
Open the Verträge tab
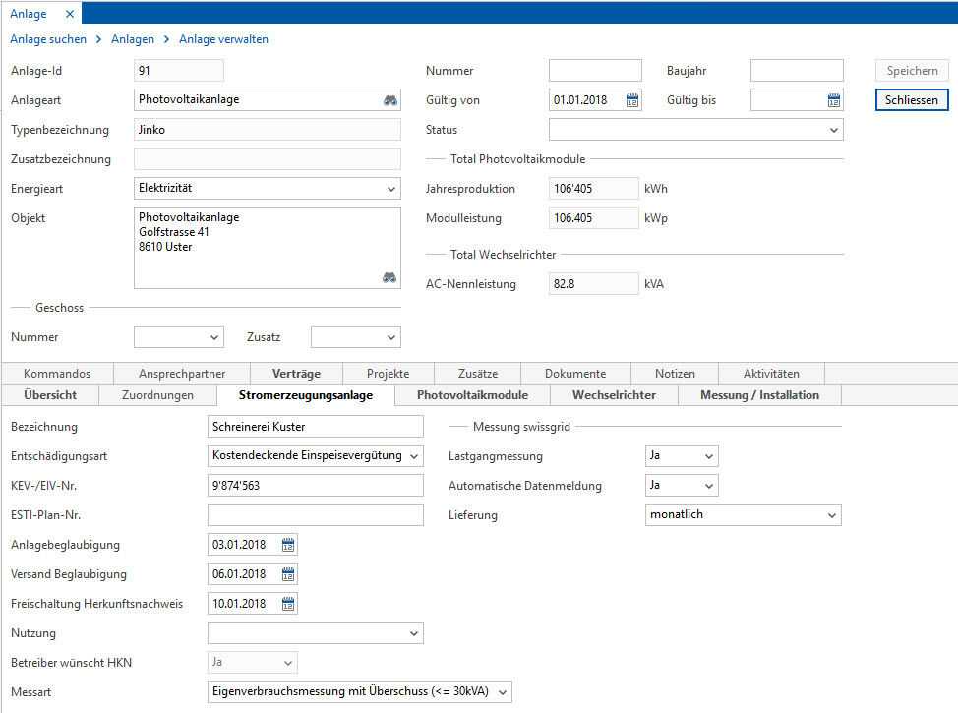(296, 374)
